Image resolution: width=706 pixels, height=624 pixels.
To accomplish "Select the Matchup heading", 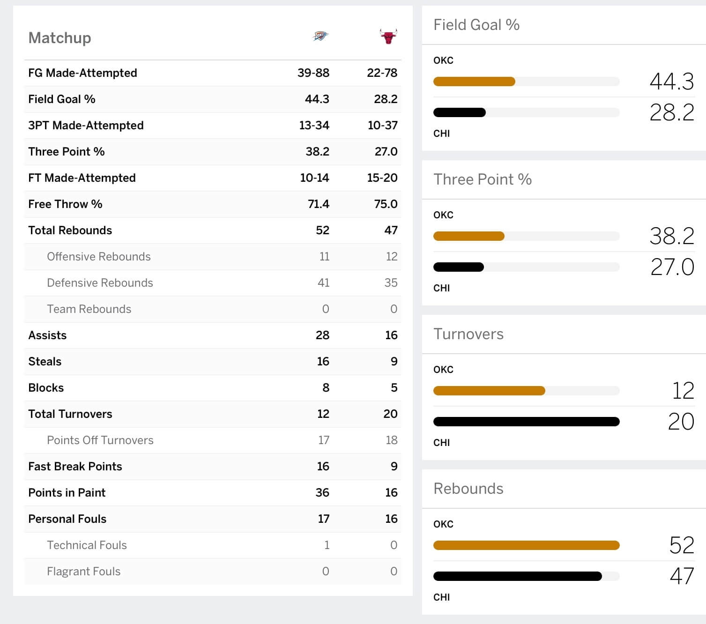I will point(59,38).
